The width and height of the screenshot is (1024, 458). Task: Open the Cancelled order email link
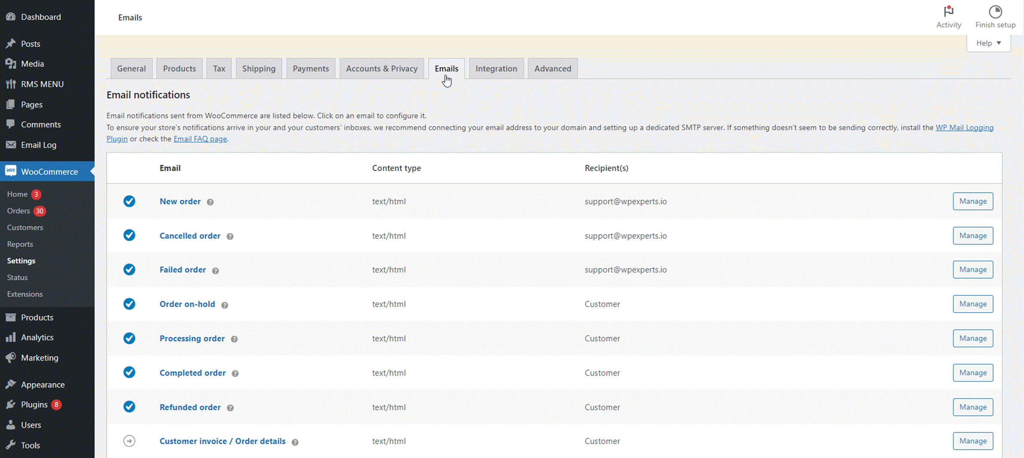190,236
